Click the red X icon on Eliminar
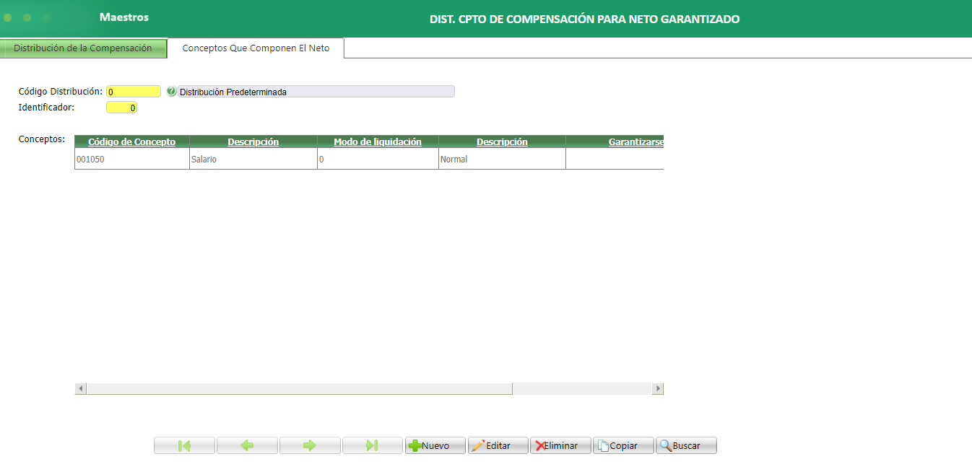972x467 pixels. (x=543, y=445)
